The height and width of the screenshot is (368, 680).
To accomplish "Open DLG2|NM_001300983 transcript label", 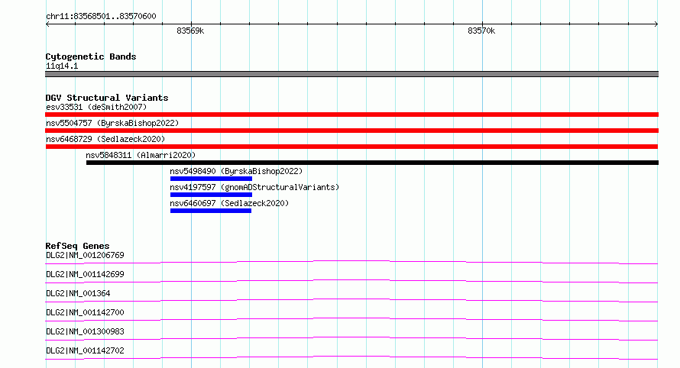I will point(85,331).
